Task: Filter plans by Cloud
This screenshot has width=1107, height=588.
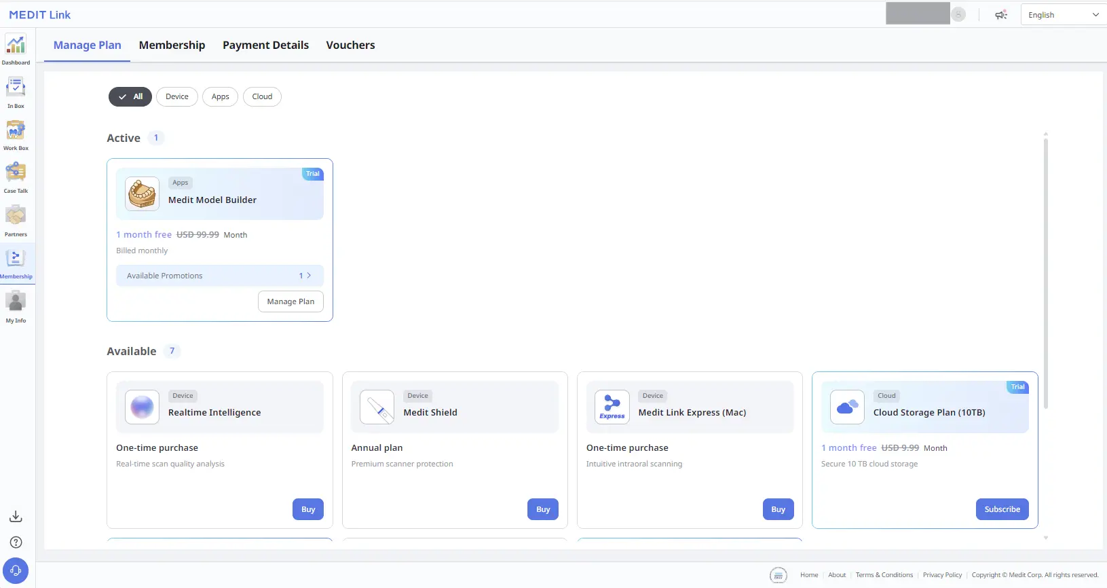Action: click(x=262, y=96)
